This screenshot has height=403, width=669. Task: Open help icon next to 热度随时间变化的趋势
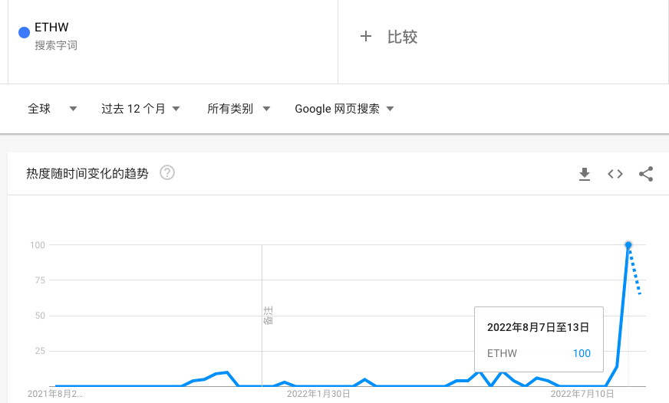pos(166,173)
